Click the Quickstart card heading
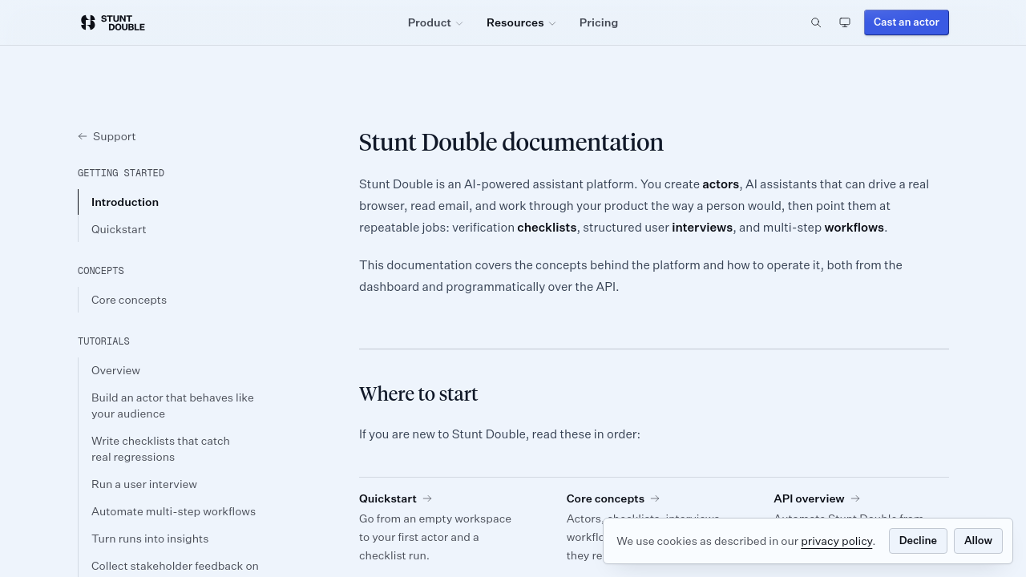This screenshot has width=1026, height=577. pyautogui.click(x=388, y=498)
